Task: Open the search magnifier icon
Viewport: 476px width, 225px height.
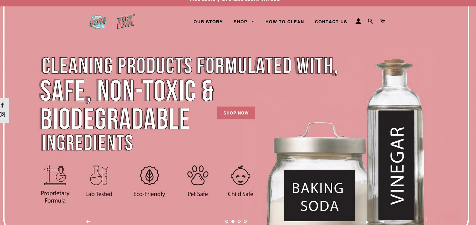Action: (x=370, y=21)
